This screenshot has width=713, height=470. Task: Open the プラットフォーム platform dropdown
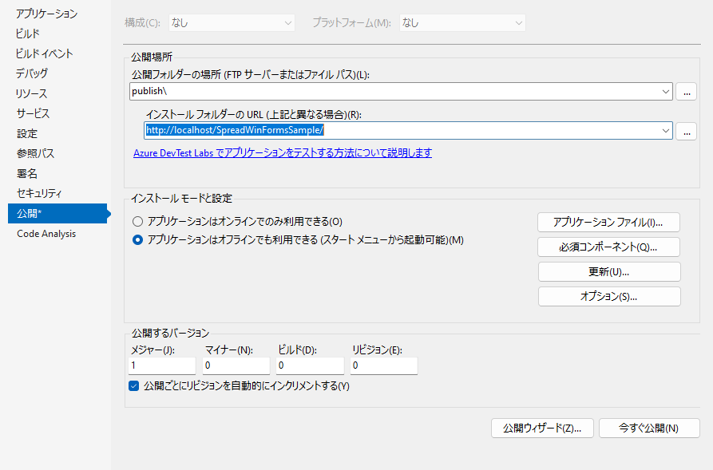(x=462, y=23)
